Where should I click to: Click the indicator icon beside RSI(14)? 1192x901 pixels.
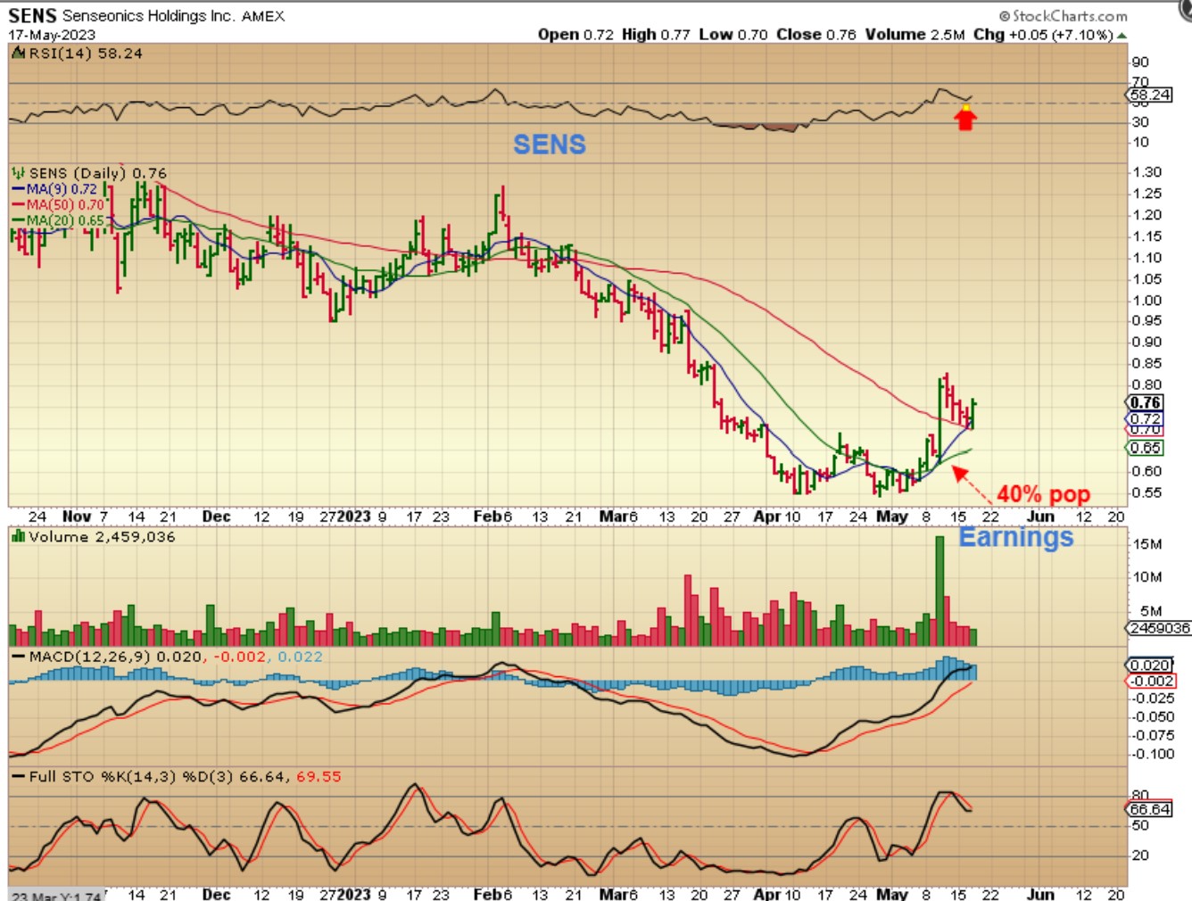pyautogui.click(x=18, y=54)
